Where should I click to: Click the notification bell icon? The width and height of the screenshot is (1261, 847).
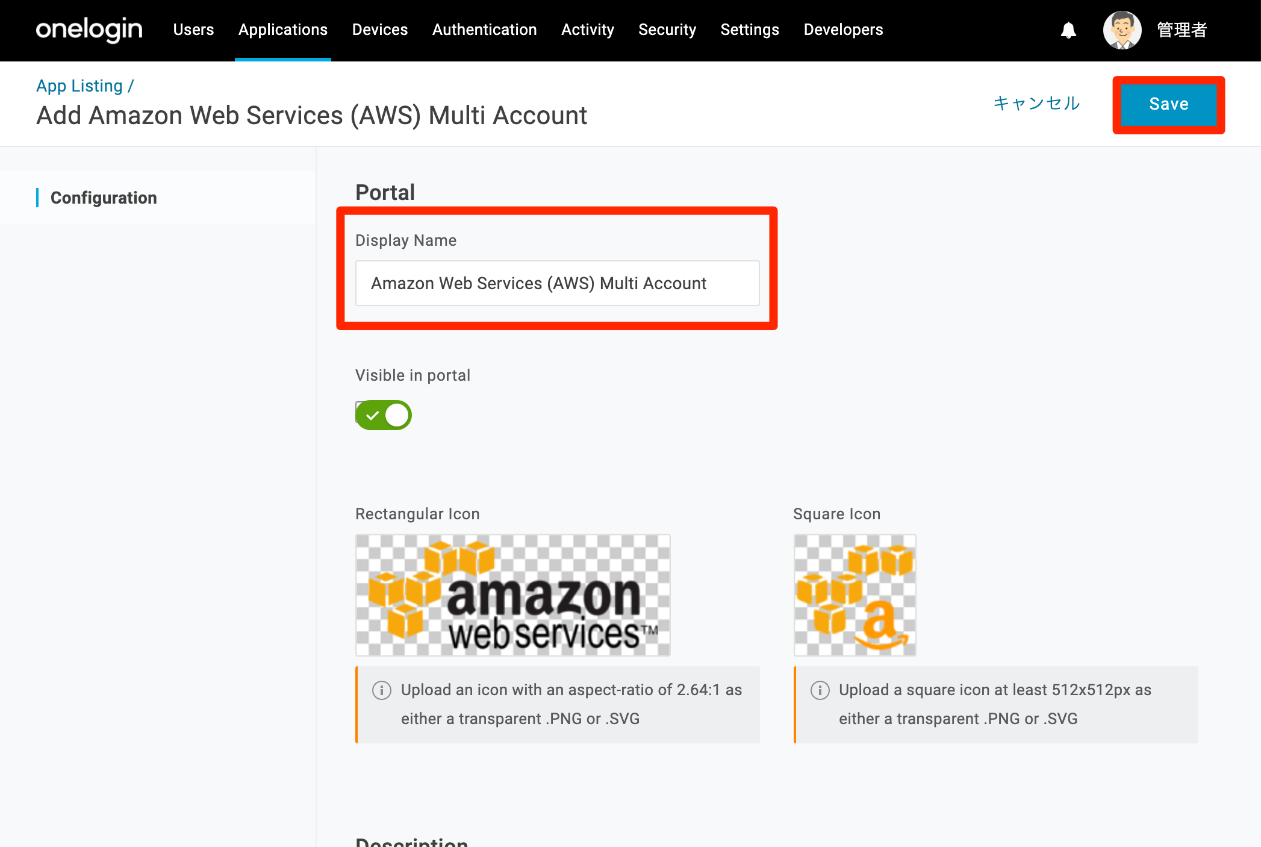point(1068,30)
